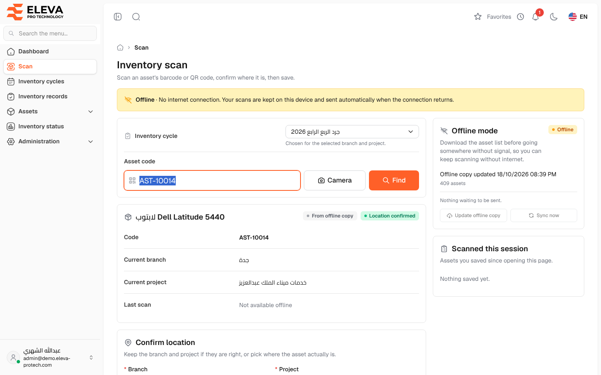Open the EN language selector

point(578,17)
